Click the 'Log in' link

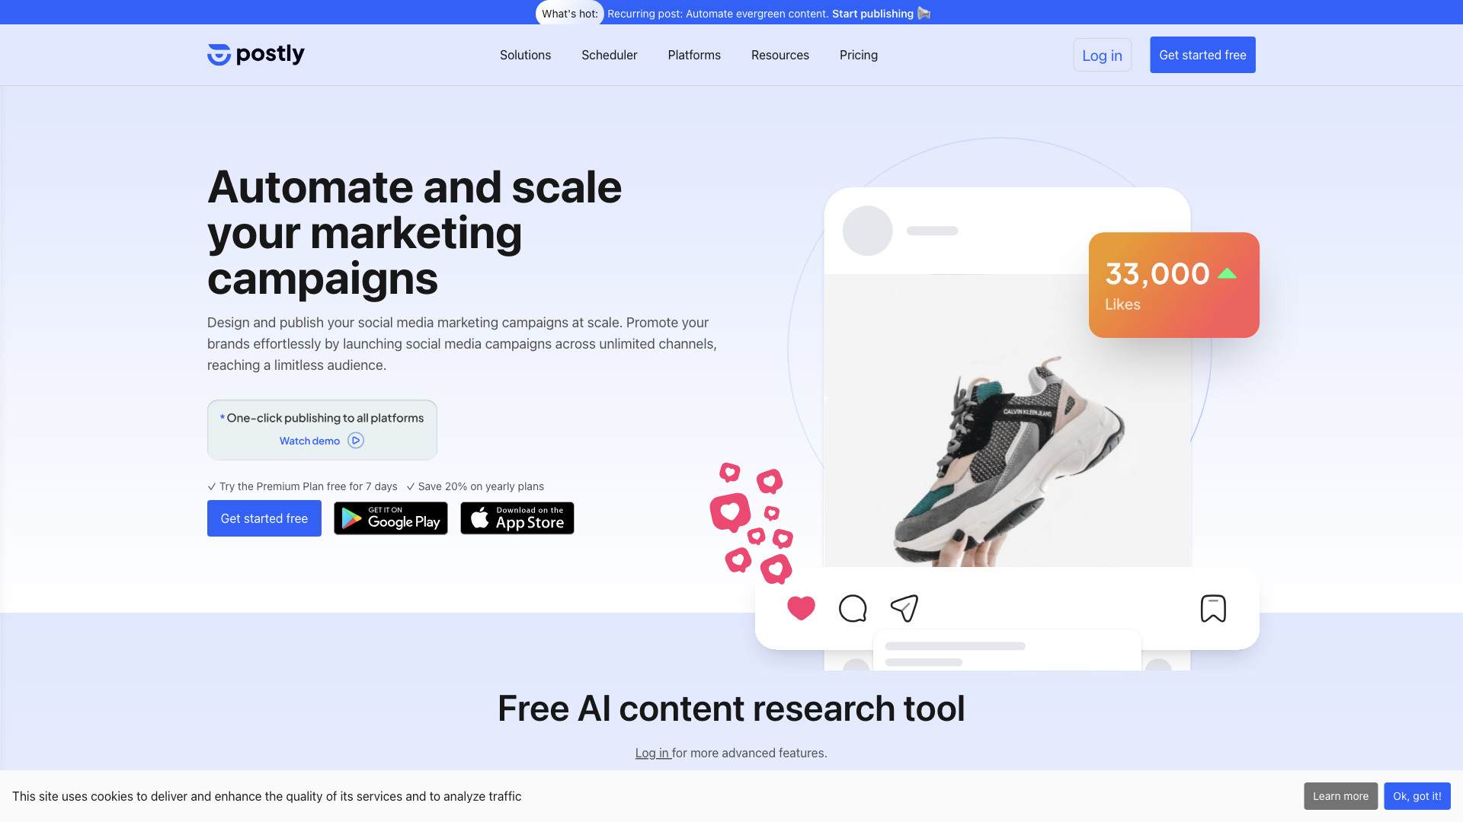point(1103,56)
